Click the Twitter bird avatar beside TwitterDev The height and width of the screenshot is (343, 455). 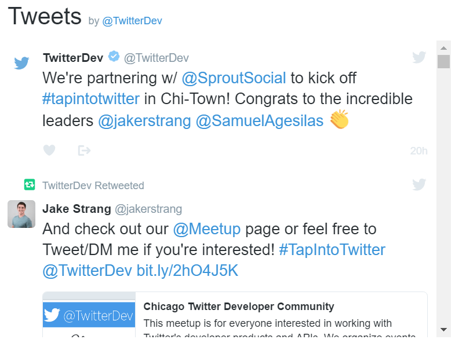21,62
